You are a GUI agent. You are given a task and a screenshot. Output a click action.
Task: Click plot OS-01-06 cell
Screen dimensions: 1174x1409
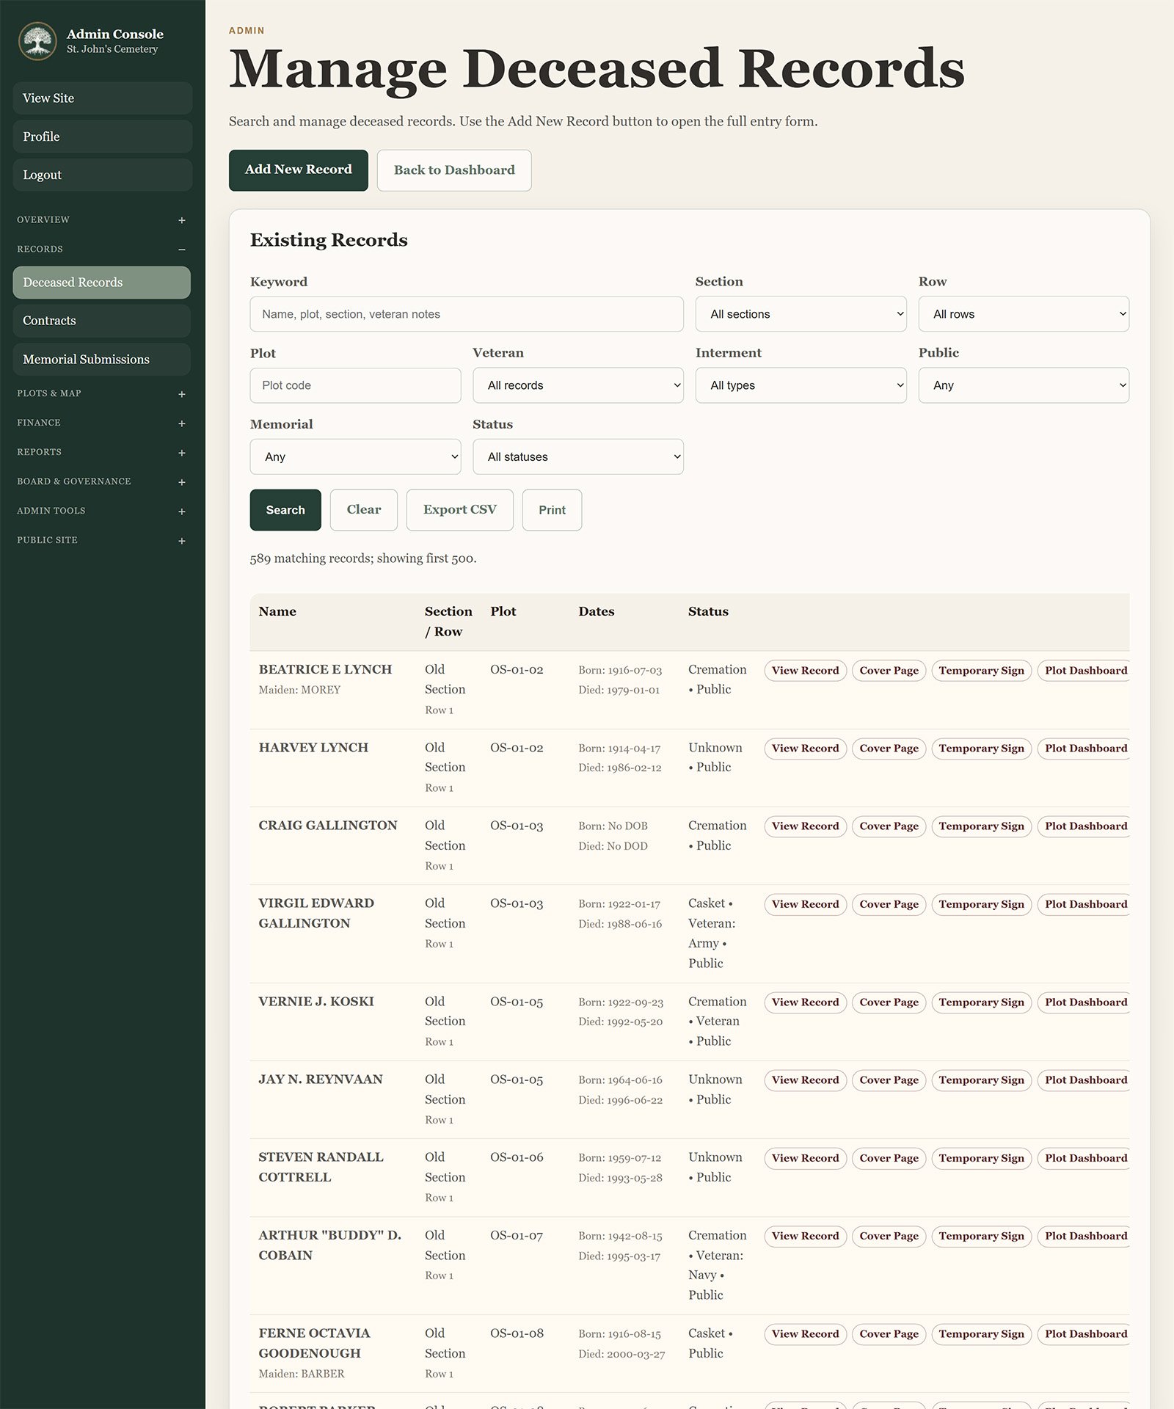click(517, 1157)
